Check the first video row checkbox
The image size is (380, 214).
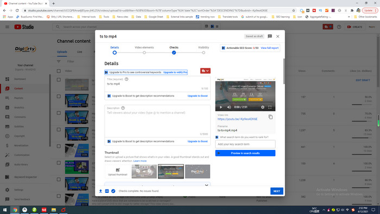pyautogui.click(x=59, y=80)
